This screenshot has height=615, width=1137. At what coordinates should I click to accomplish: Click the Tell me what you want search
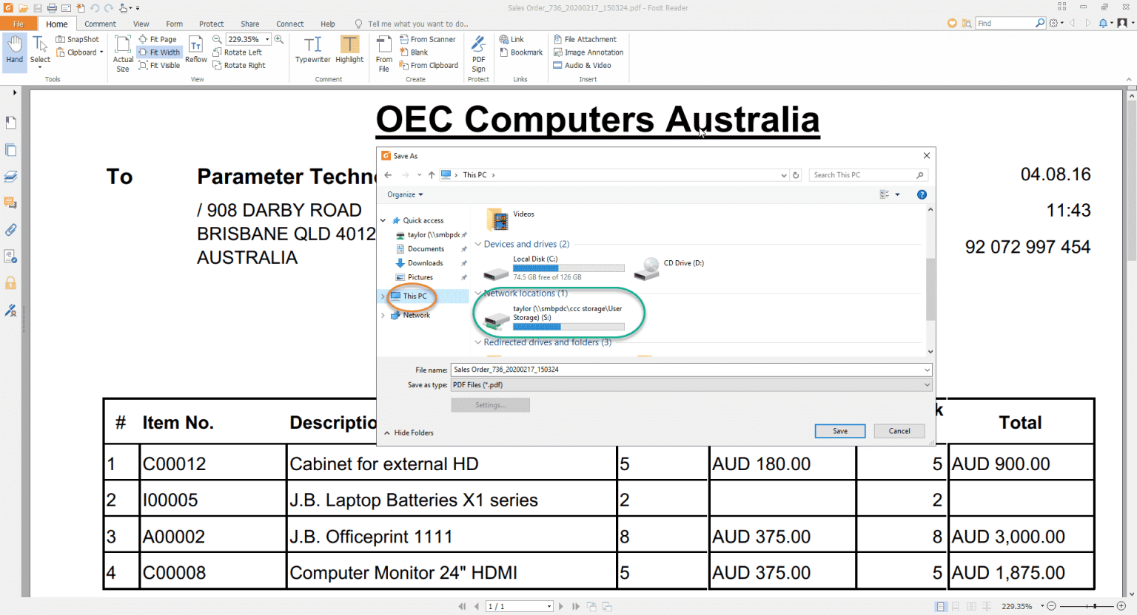point(418,24)
